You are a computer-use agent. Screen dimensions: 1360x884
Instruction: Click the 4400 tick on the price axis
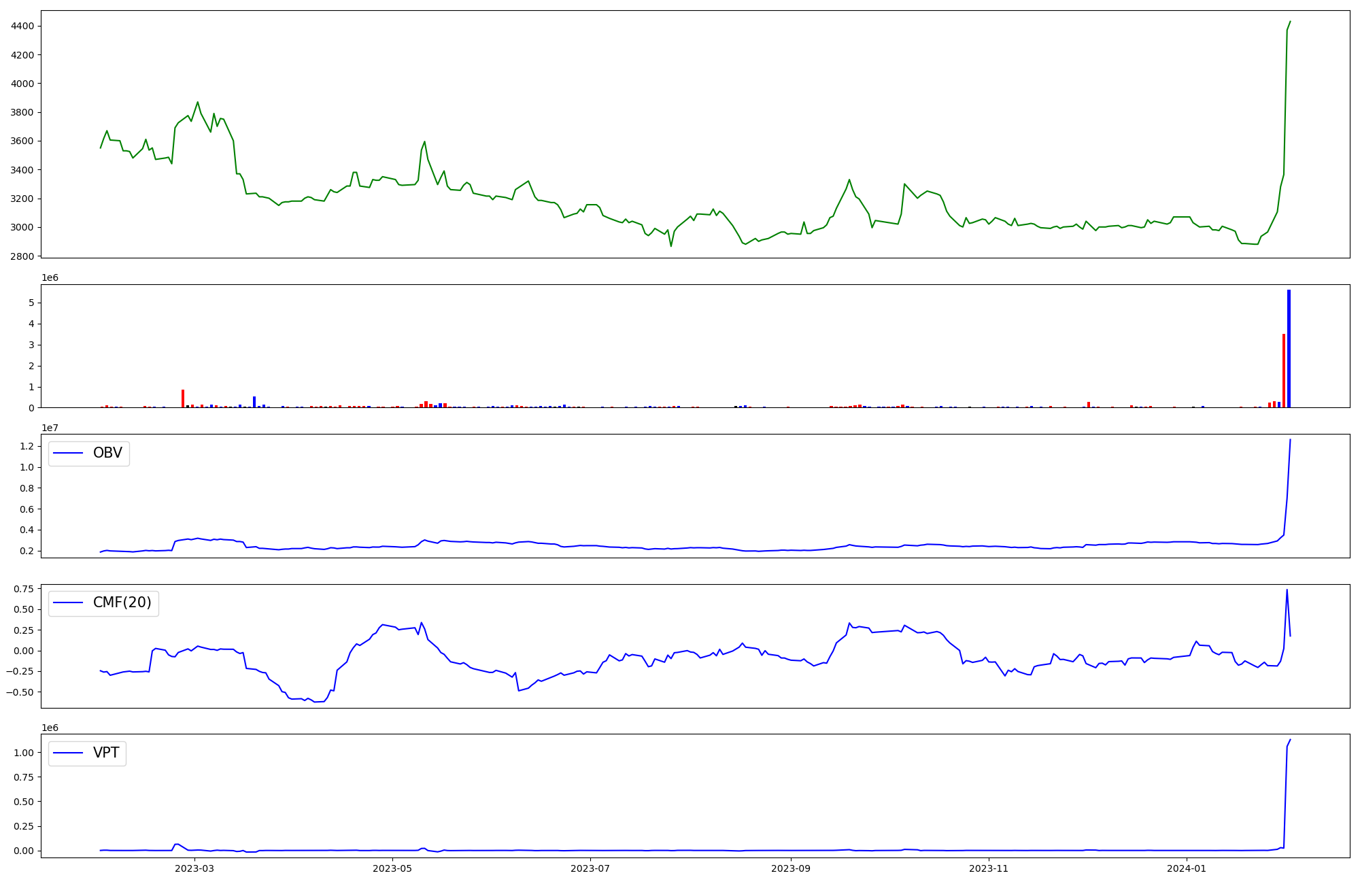tap(22, 26)
